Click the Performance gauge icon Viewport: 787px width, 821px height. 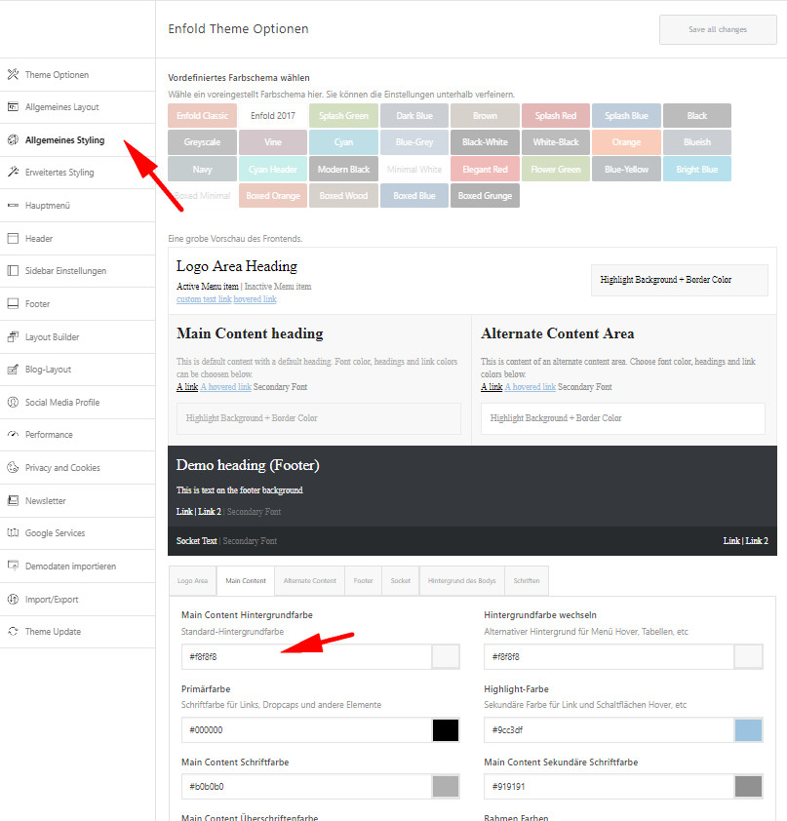click(13, 435)
